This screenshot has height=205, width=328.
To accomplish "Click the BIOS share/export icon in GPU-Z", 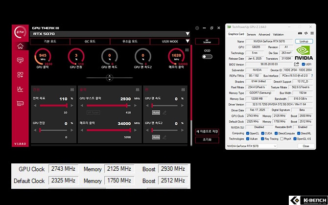I will tap(296, 64).
